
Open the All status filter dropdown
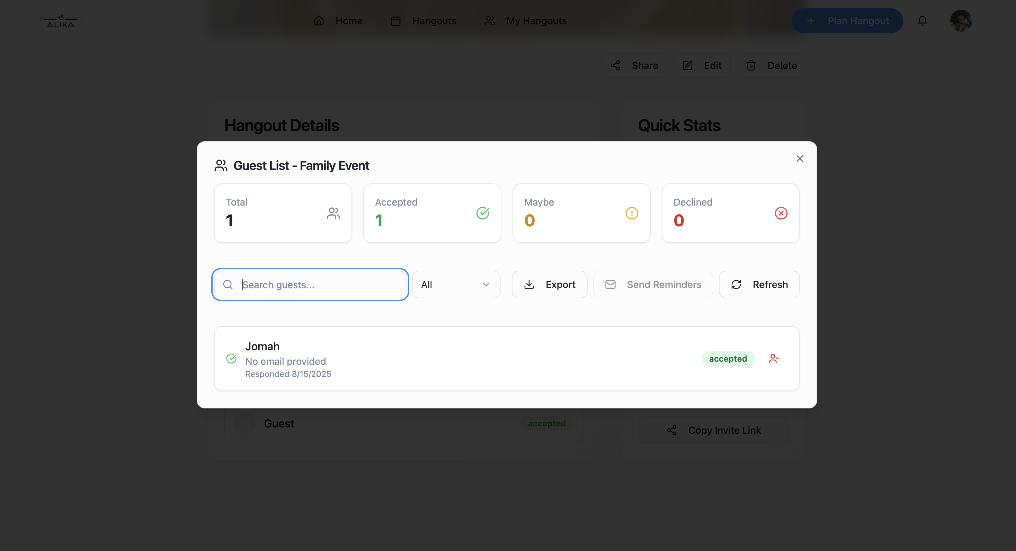click(x=456, y=284)
